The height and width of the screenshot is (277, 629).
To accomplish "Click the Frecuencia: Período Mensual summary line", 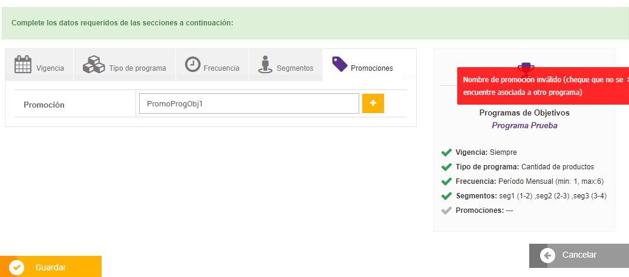I will (x=529, y=181).
